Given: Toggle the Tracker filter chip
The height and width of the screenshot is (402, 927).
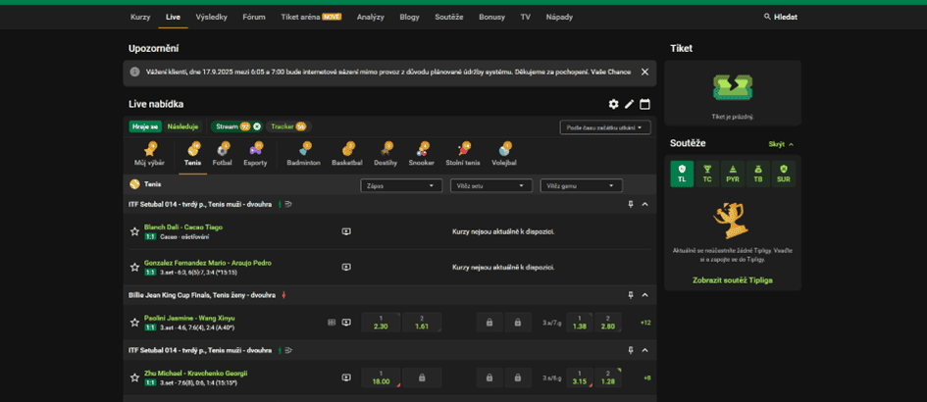Looking at the screenshot, I should tap(288, 126).
